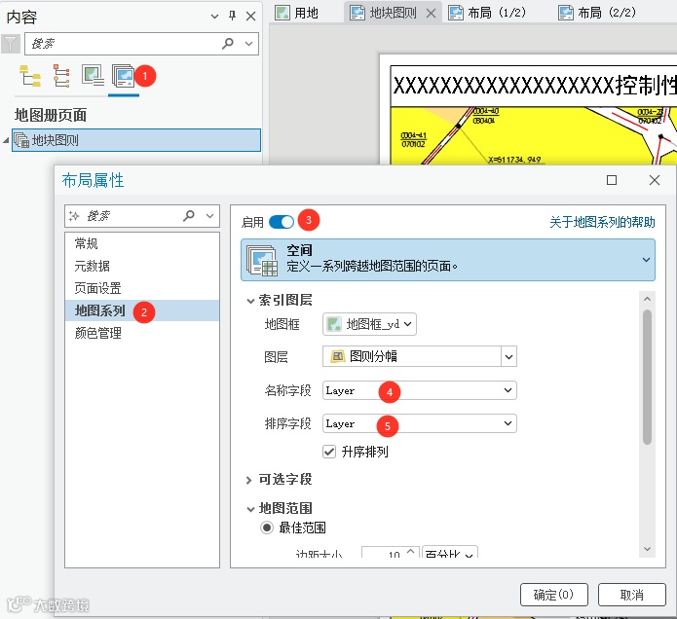Maximize the 布局属性 dialog

612,180
